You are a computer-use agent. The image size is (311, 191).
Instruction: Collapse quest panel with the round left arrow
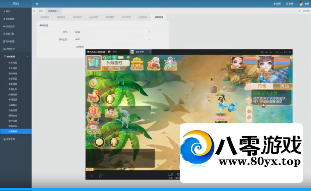pyautogui.click(x=249, y=101)
